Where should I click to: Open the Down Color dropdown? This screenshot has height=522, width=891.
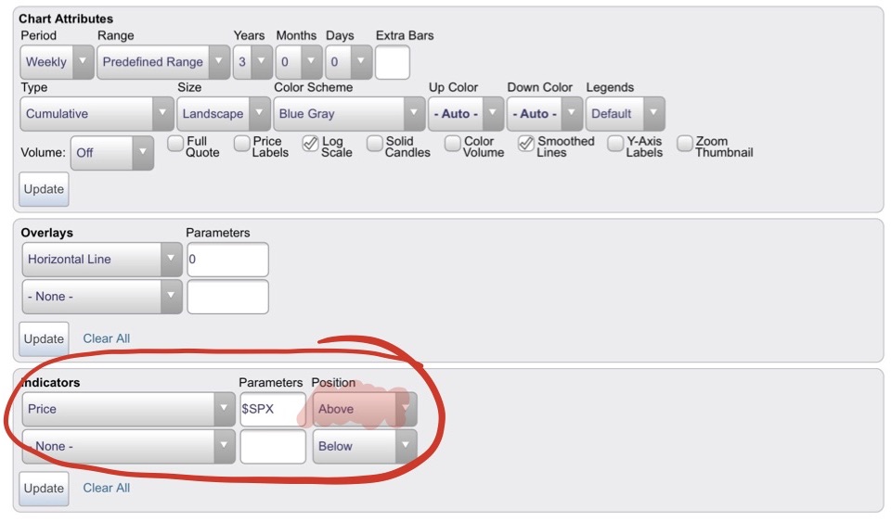[545, 114]
